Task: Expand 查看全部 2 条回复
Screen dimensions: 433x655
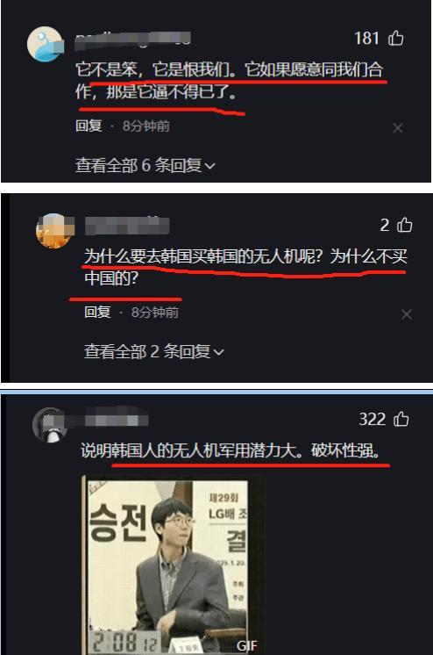Action: coord(154,352)
